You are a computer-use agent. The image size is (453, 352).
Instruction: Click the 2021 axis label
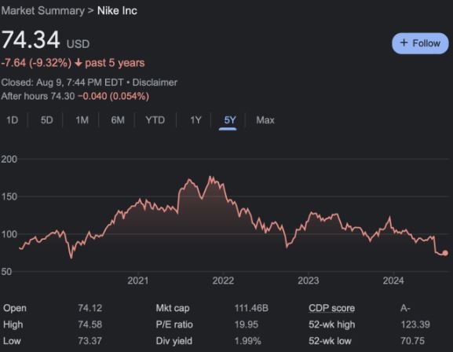point(138,280)
